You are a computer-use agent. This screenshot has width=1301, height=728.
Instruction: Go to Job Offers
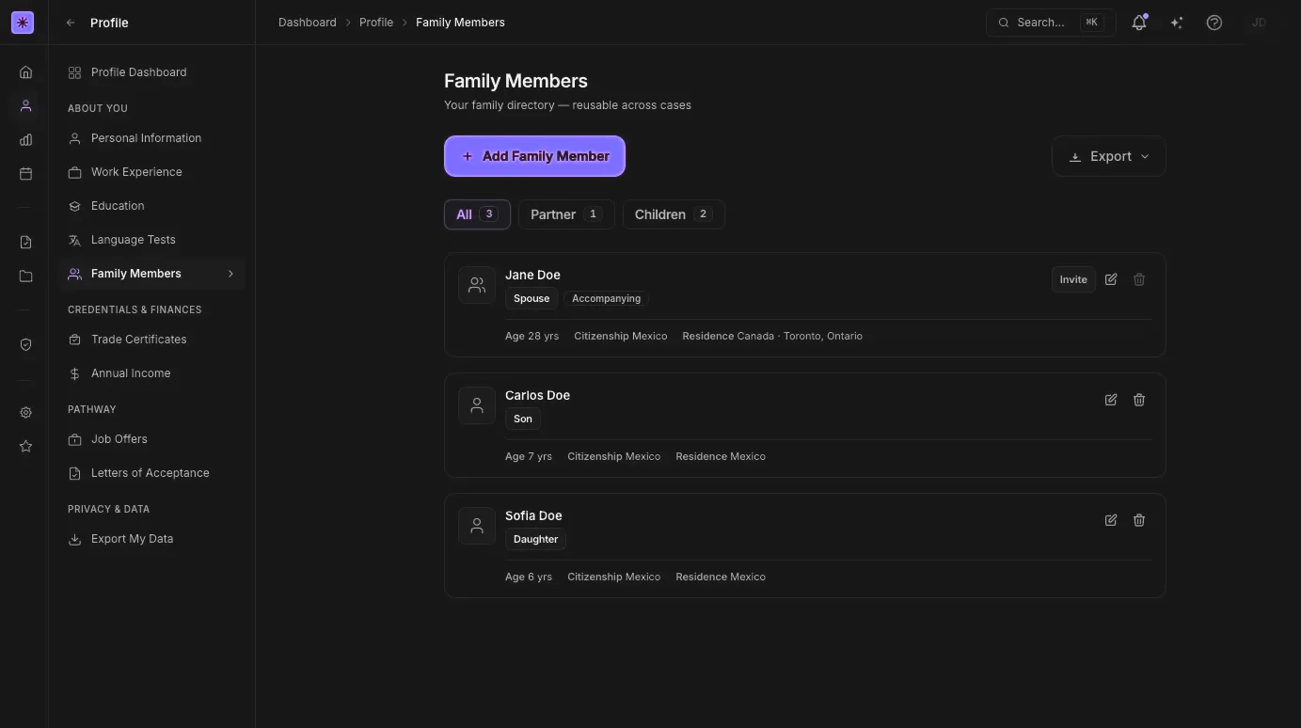pyautogui.click(x=151, y=439)
